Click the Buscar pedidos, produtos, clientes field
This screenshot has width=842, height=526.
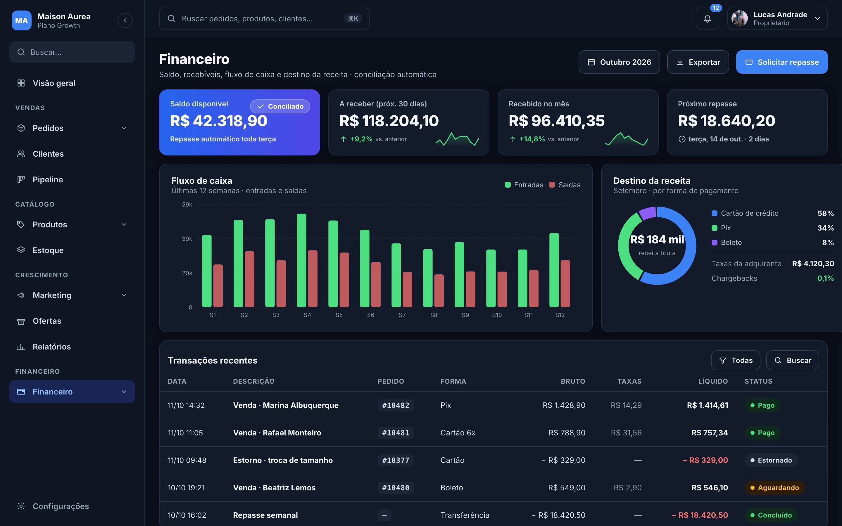[264, 18]
